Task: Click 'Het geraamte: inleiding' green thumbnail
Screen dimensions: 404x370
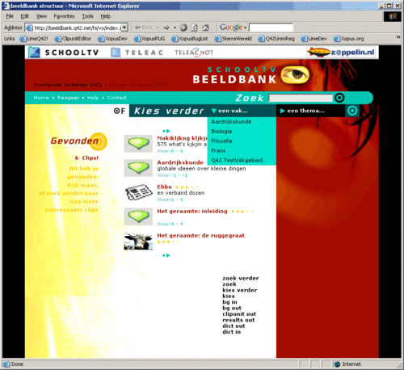Action: [138, 217]
